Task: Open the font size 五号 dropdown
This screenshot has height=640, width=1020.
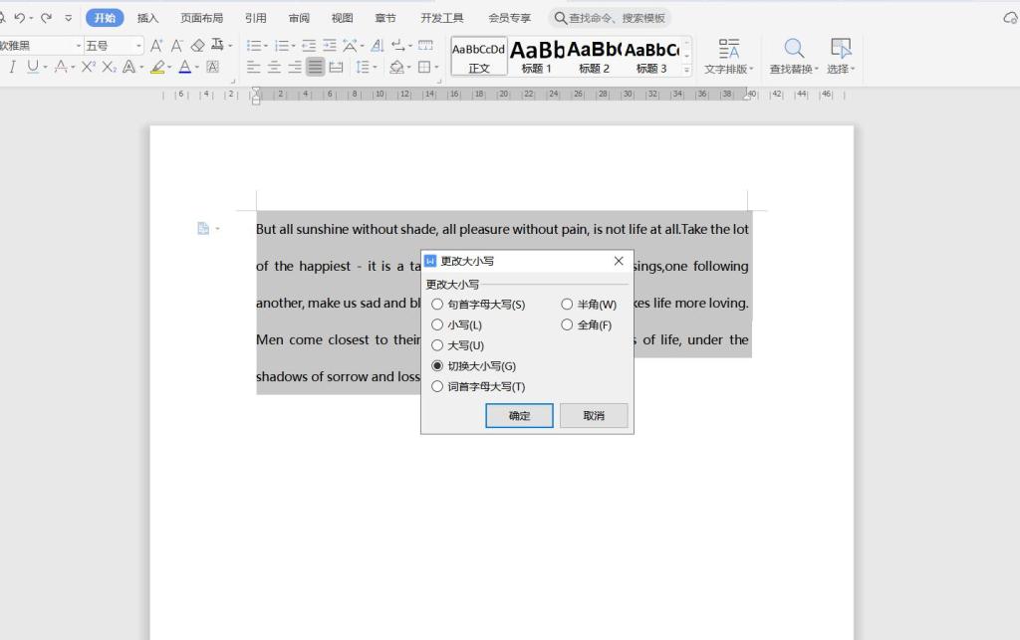Action: 139,46
